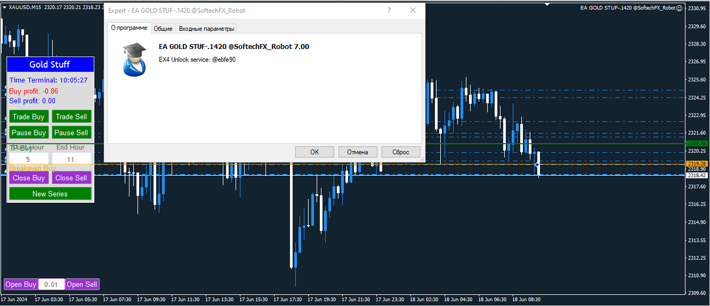Click the orange 2319.28 price label

(x=697, y=163)
